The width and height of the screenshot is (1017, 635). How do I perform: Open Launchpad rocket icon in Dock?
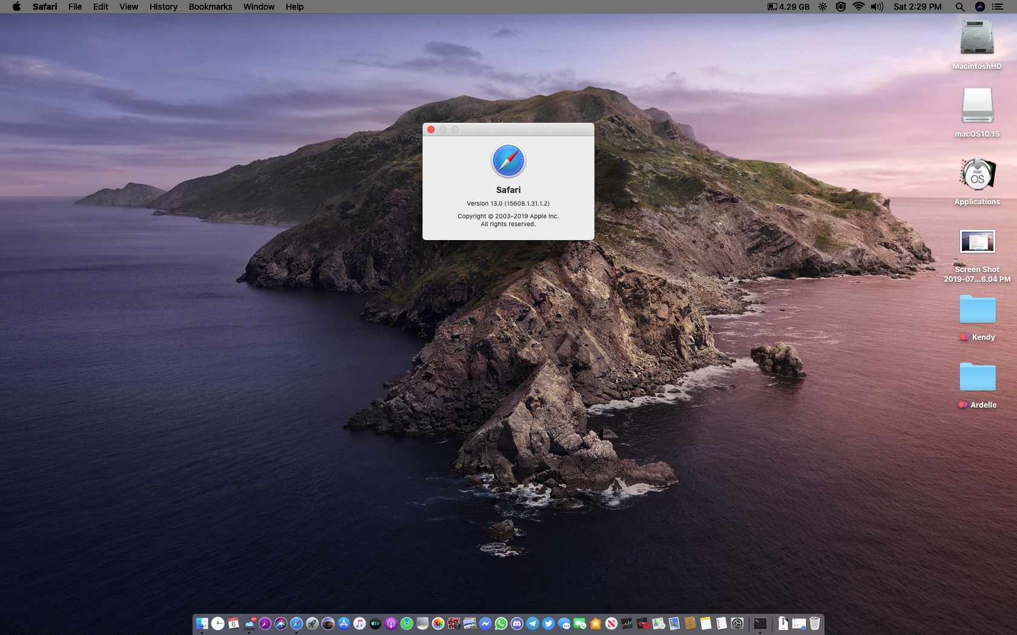pyautogui.click(x=312, y=624)
